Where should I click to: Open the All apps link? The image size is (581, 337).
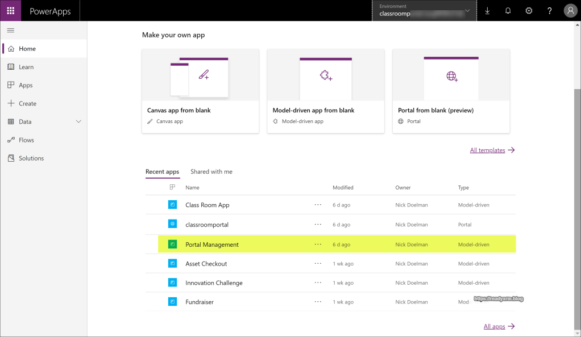coord(495,326)
